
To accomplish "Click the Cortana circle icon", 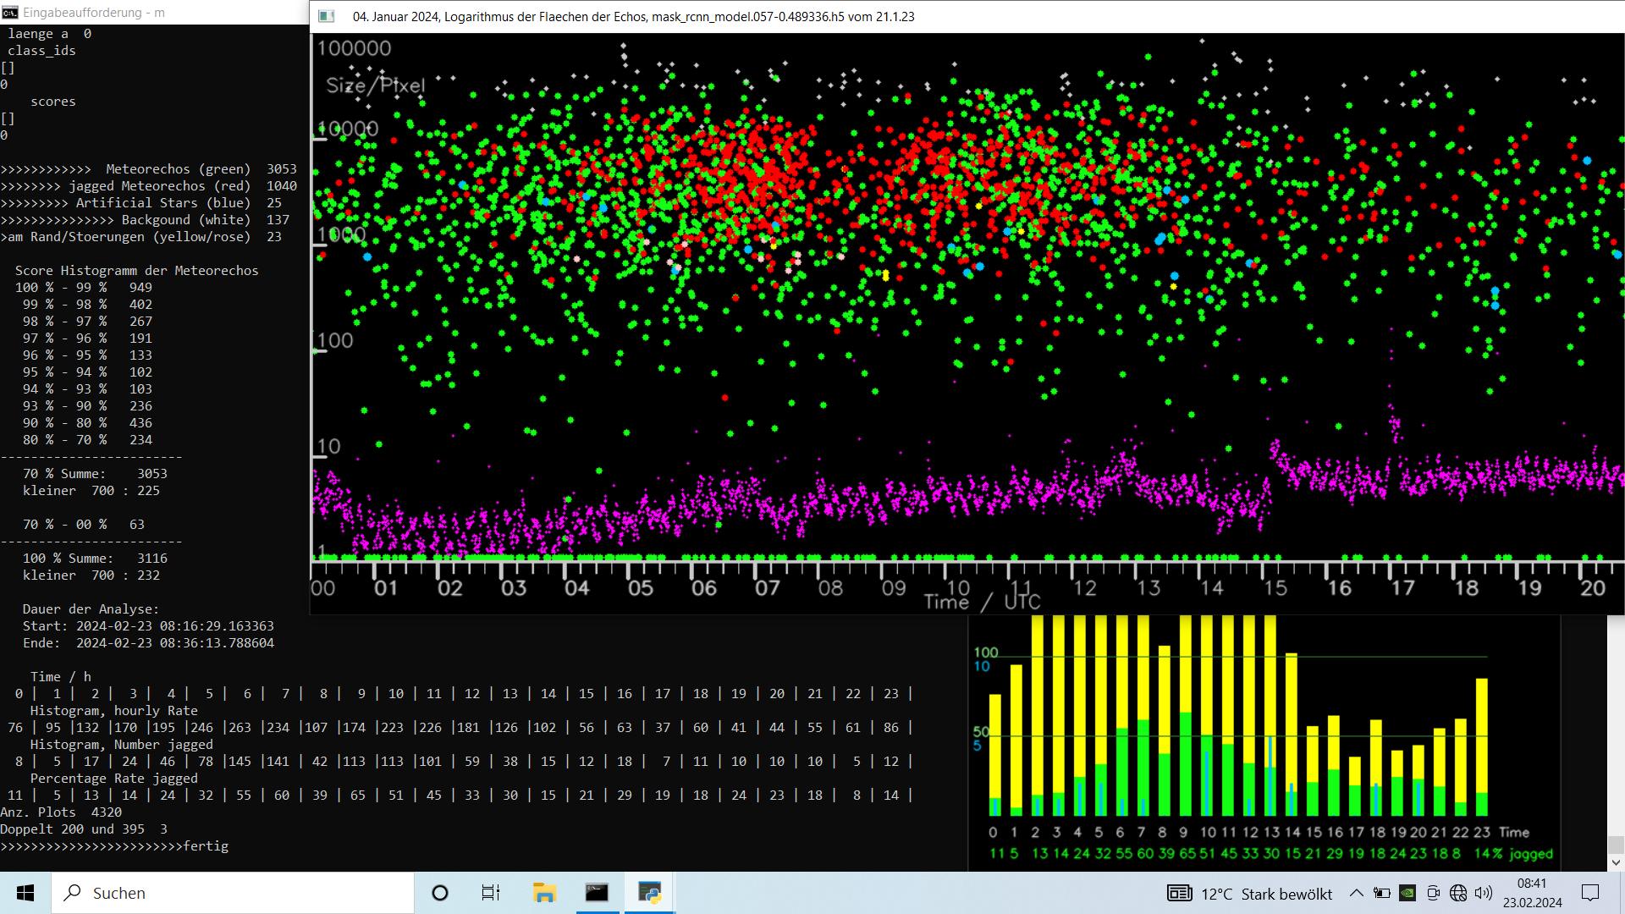I will [440, 893].
